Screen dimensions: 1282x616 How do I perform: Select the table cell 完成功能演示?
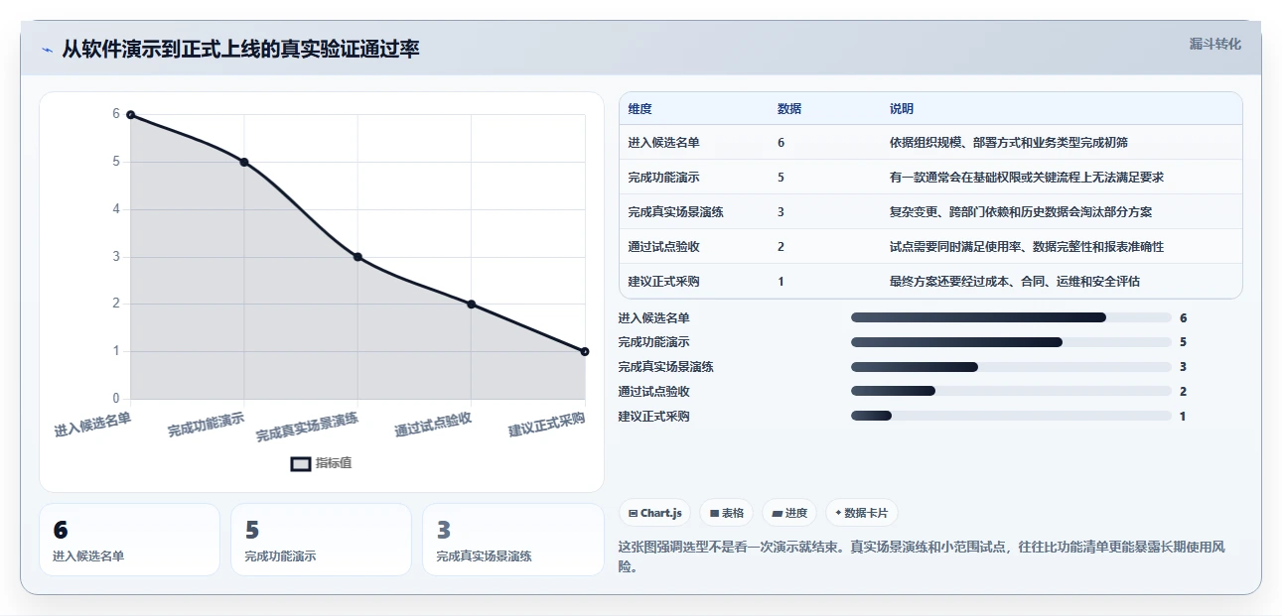664,178
